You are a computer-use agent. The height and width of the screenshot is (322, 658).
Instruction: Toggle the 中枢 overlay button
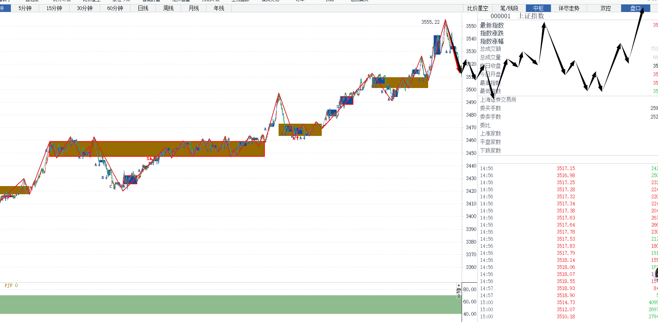pos(538,8)
